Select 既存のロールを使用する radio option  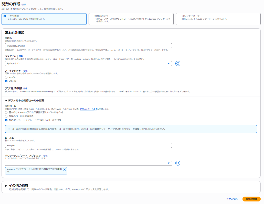tap(6, 116)
